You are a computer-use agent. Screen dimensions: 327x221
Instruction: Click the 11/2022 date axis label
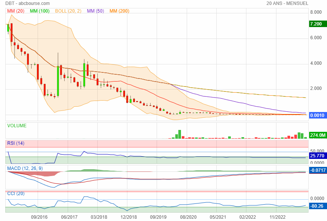point(277,217)
